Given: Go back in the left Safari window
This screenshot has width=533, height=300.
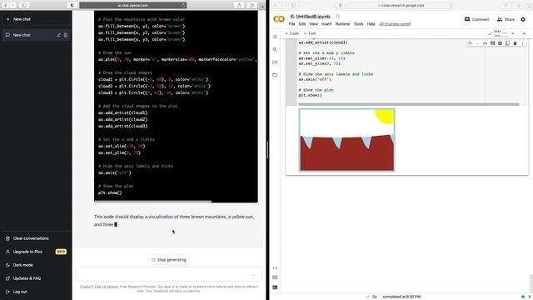Looking at the screenshot, I should click(x=6, y=5).
